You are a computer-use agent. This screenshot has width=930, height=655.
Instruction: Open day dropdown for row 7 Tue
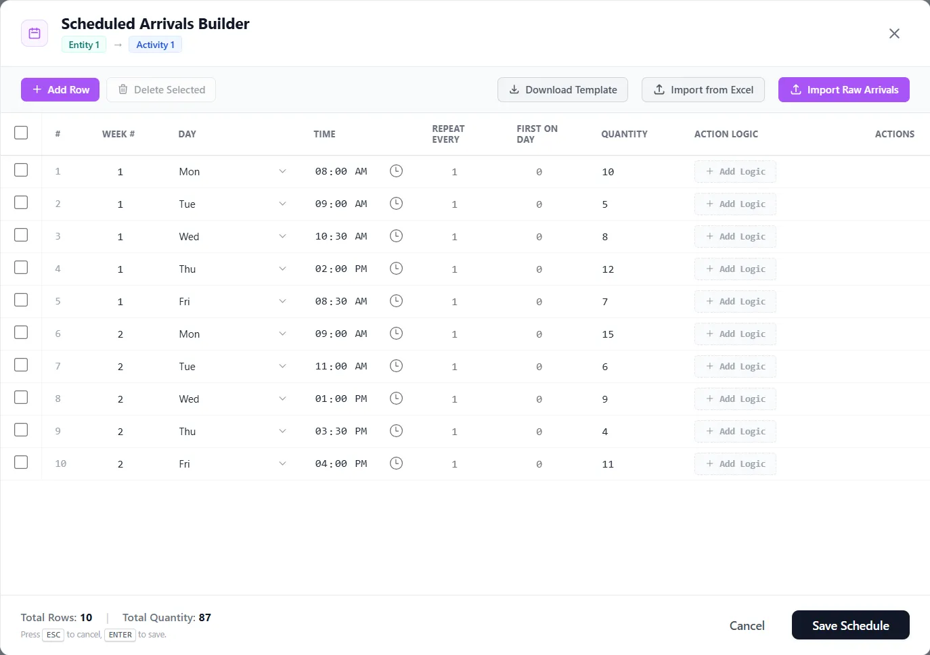pyautogui.click(x=233, y=367)
